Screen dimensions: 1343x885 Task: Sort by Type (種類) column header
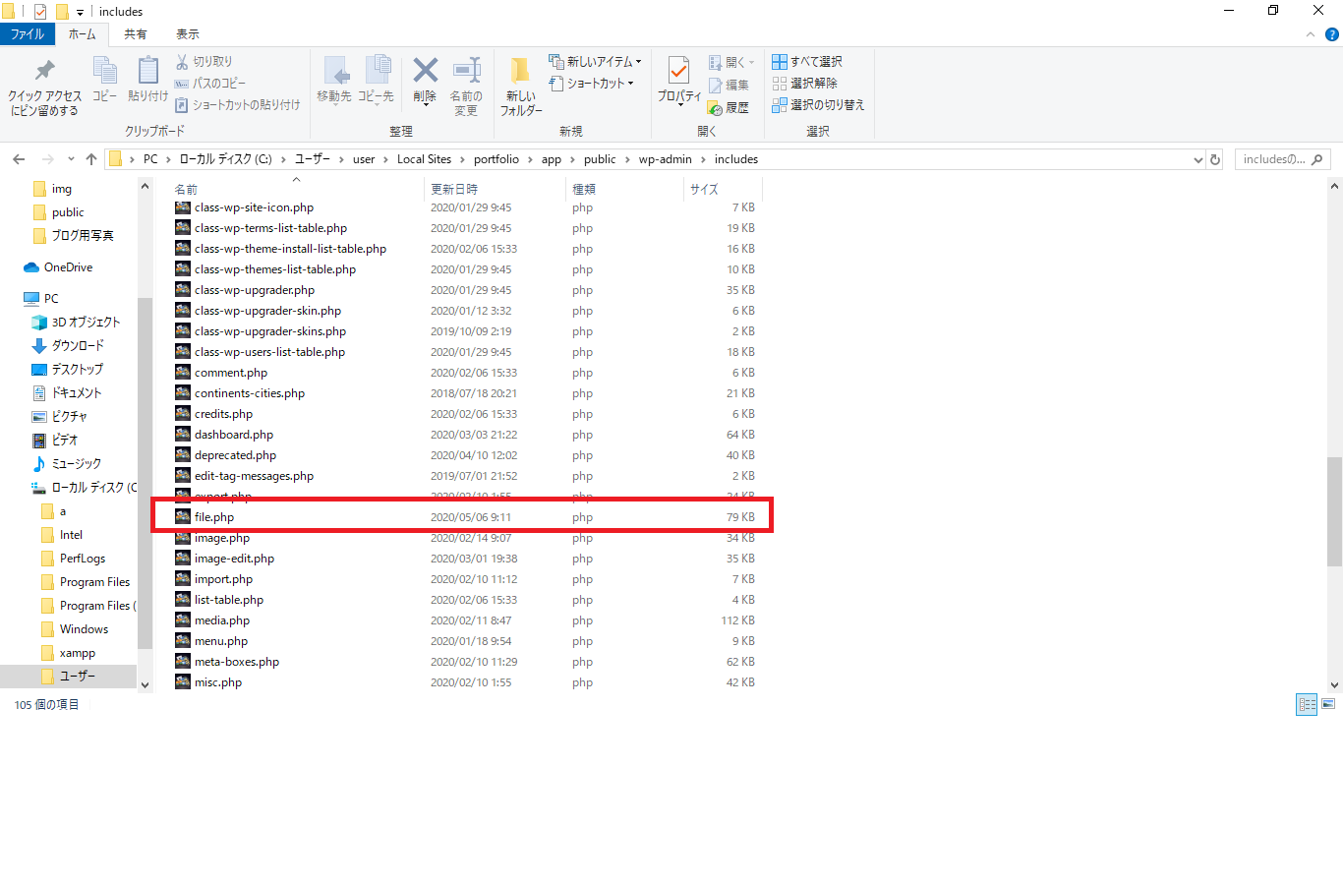click(x=625, y=189)
